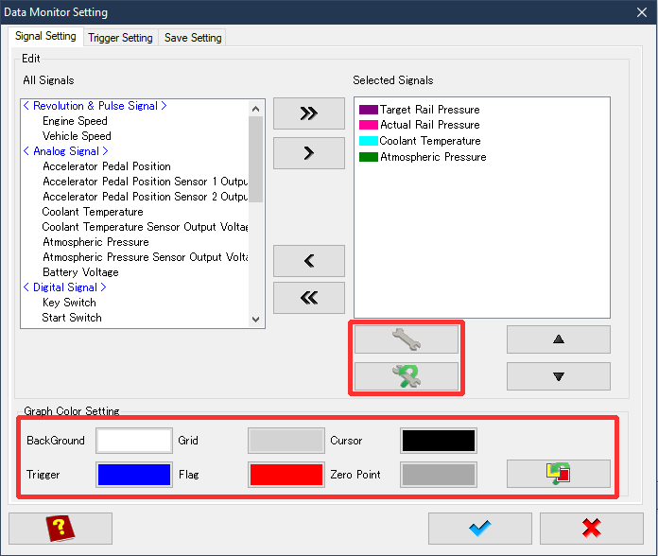Click the purple swatch beside Target Rail Pressure
Image resolution: width=658 pixels, height=556 pixels.
(x=369, y=110)
